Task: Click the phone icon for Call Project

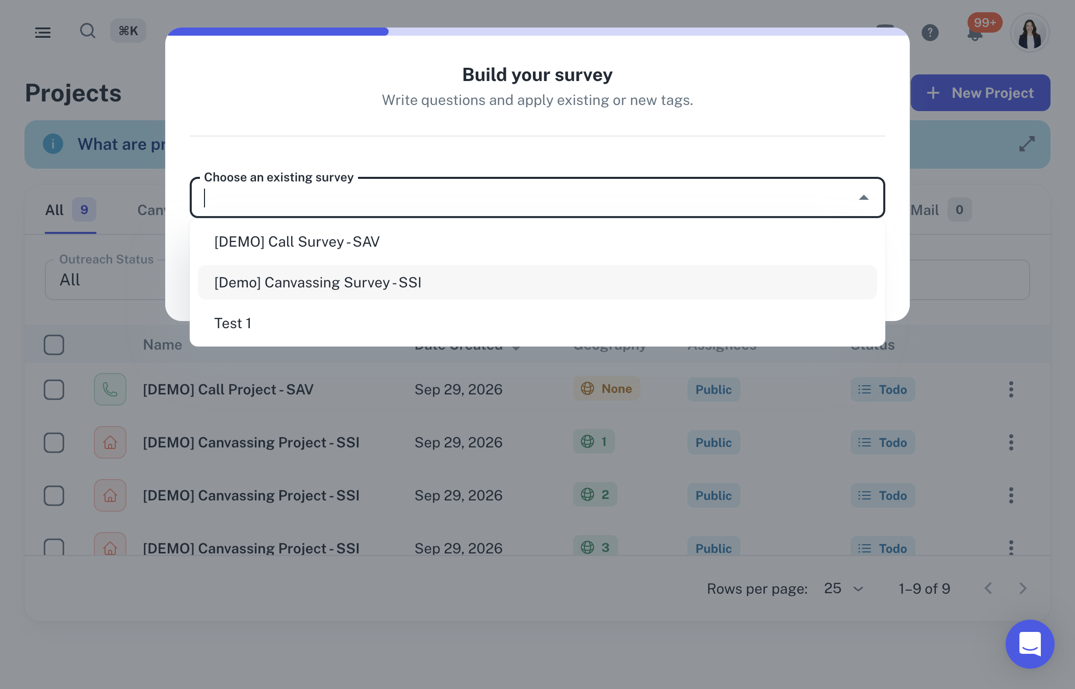Action: click(110, 389)
